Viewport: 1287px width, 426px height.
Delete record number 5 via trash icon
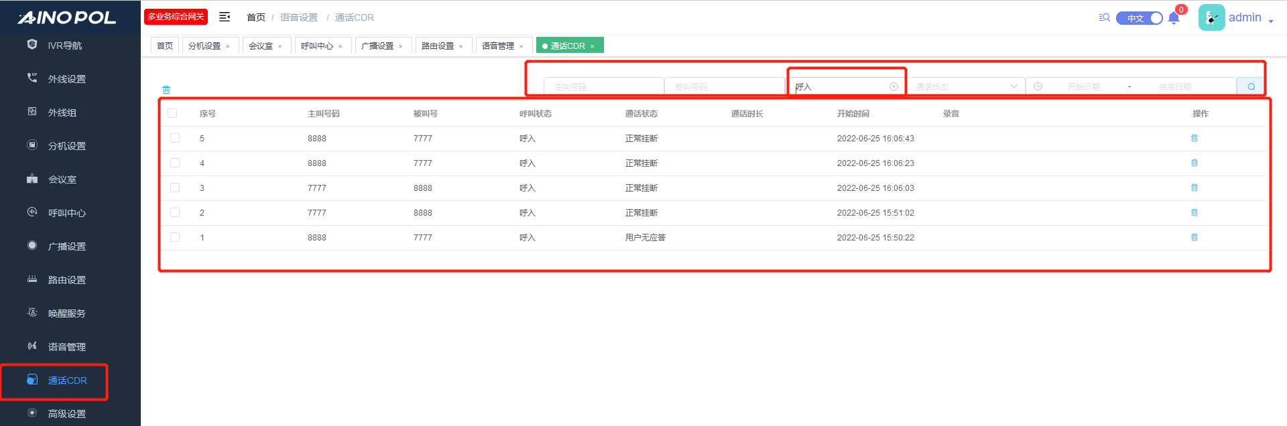pos(1194,138)
